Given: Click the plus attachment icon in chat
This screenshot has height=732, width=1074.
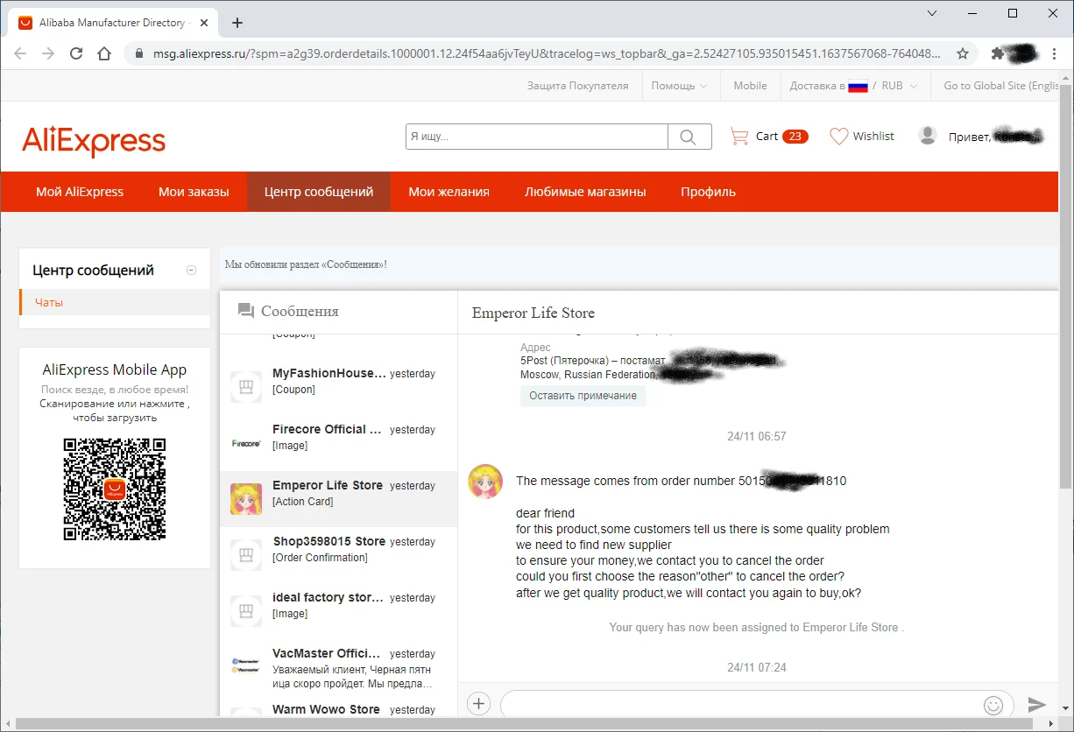Looking at the screenshot, I should (478, 703).
